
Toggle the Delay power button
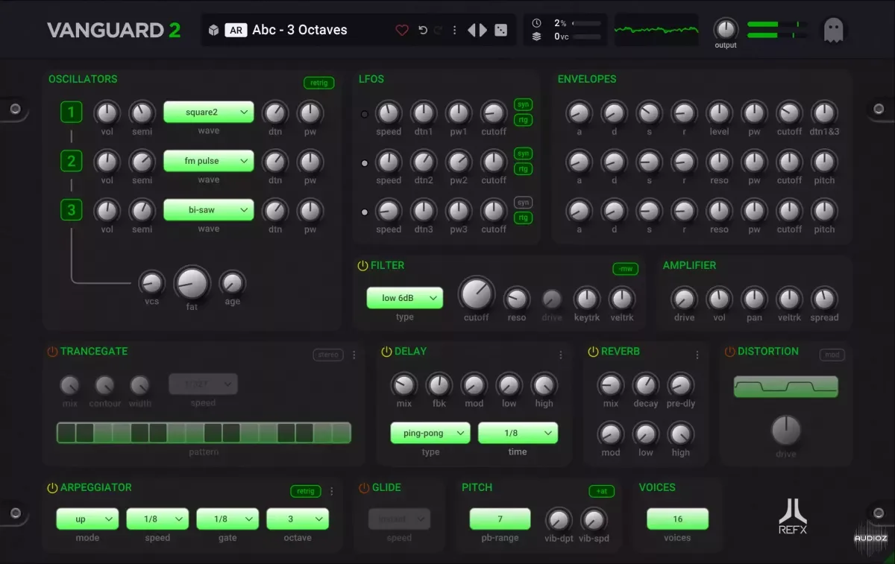[x=386, y=352]
